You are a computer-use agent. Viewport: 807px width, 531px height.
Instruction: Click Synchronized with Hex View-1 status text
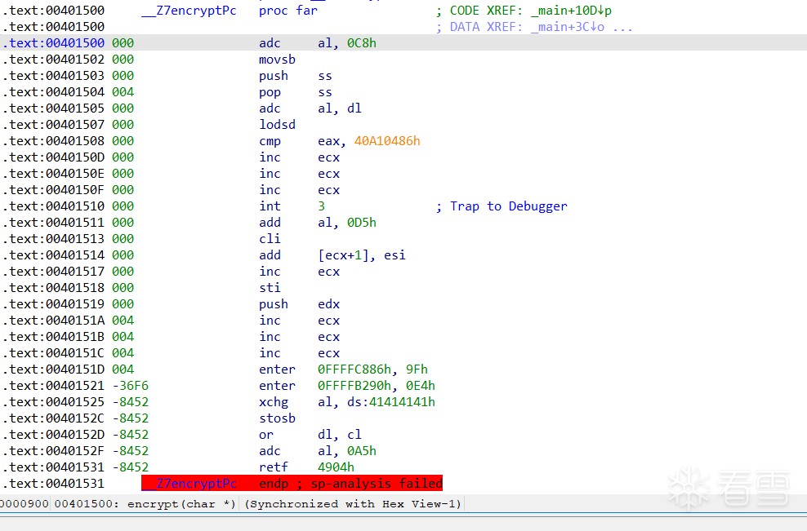click(x=353, y=504)
